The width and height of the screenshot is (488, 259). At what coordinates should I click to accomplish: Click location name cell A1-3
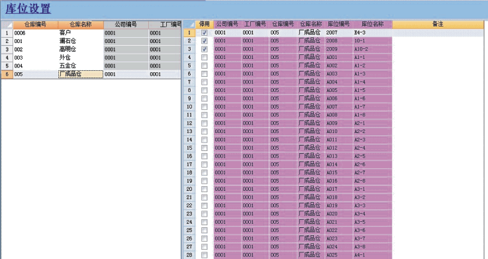tap(373, 74)
